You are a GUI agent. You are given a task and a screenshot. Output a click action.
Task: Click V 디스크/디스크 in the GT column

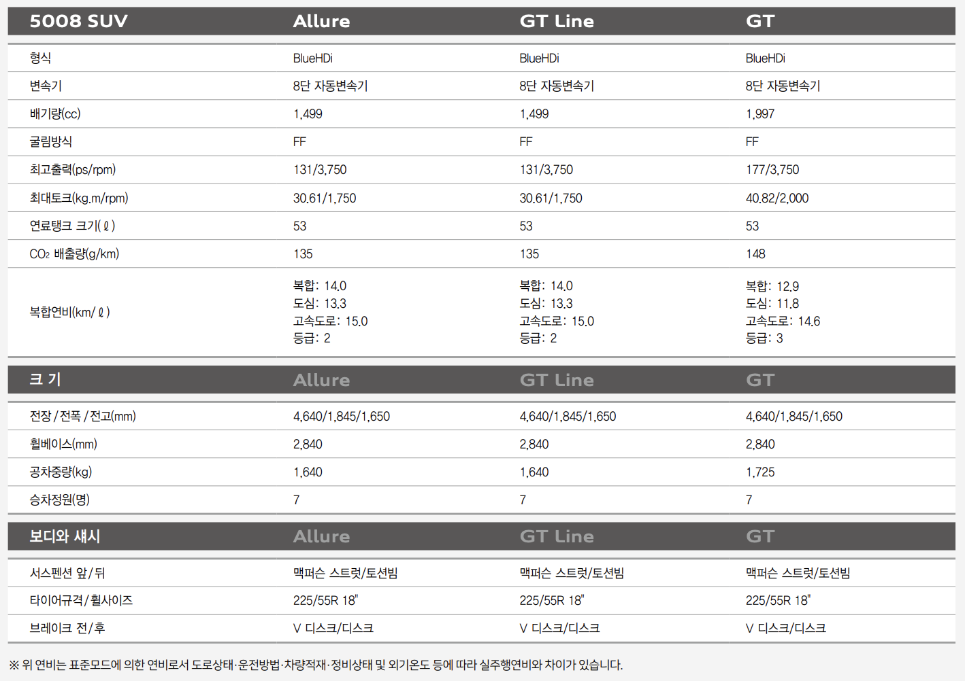(x=786, y=628)
